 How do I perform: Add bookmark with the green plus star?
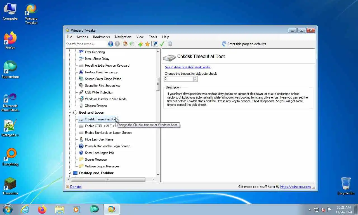[140, 44]
